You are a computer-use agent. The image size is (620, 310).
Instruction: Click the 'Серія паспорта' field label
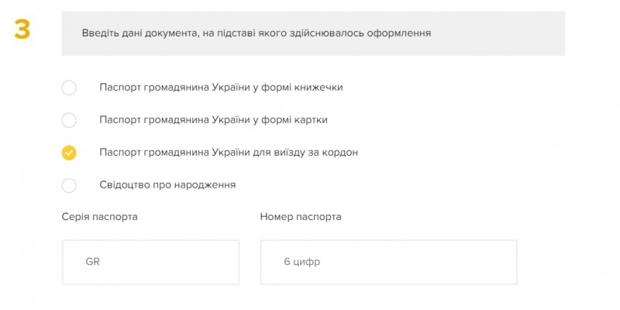tap(99, 217)
